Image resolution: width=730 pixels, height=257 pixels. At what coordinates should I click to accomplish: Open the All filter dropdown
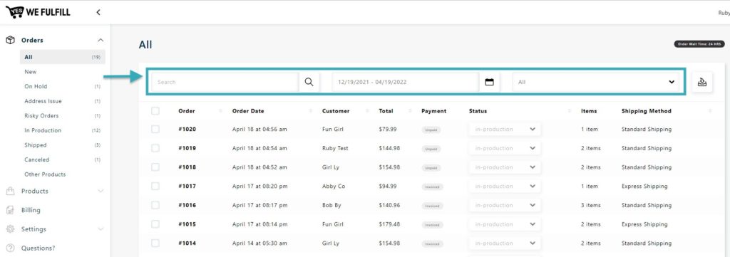click(x=597, y=82)
